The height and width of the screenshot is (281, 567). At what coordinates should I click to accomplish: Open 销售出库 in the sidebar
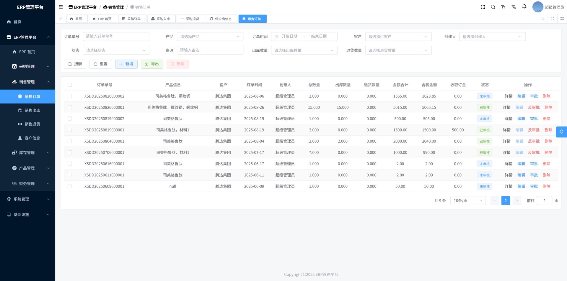point(32,111)
